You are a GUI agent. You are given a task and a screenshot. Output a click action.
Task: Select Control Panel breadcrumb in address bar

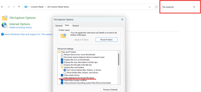pos(37,7)
